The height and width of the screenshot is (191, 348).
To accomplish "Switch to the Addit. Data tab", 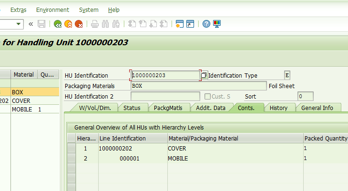I will click(211, 108).
